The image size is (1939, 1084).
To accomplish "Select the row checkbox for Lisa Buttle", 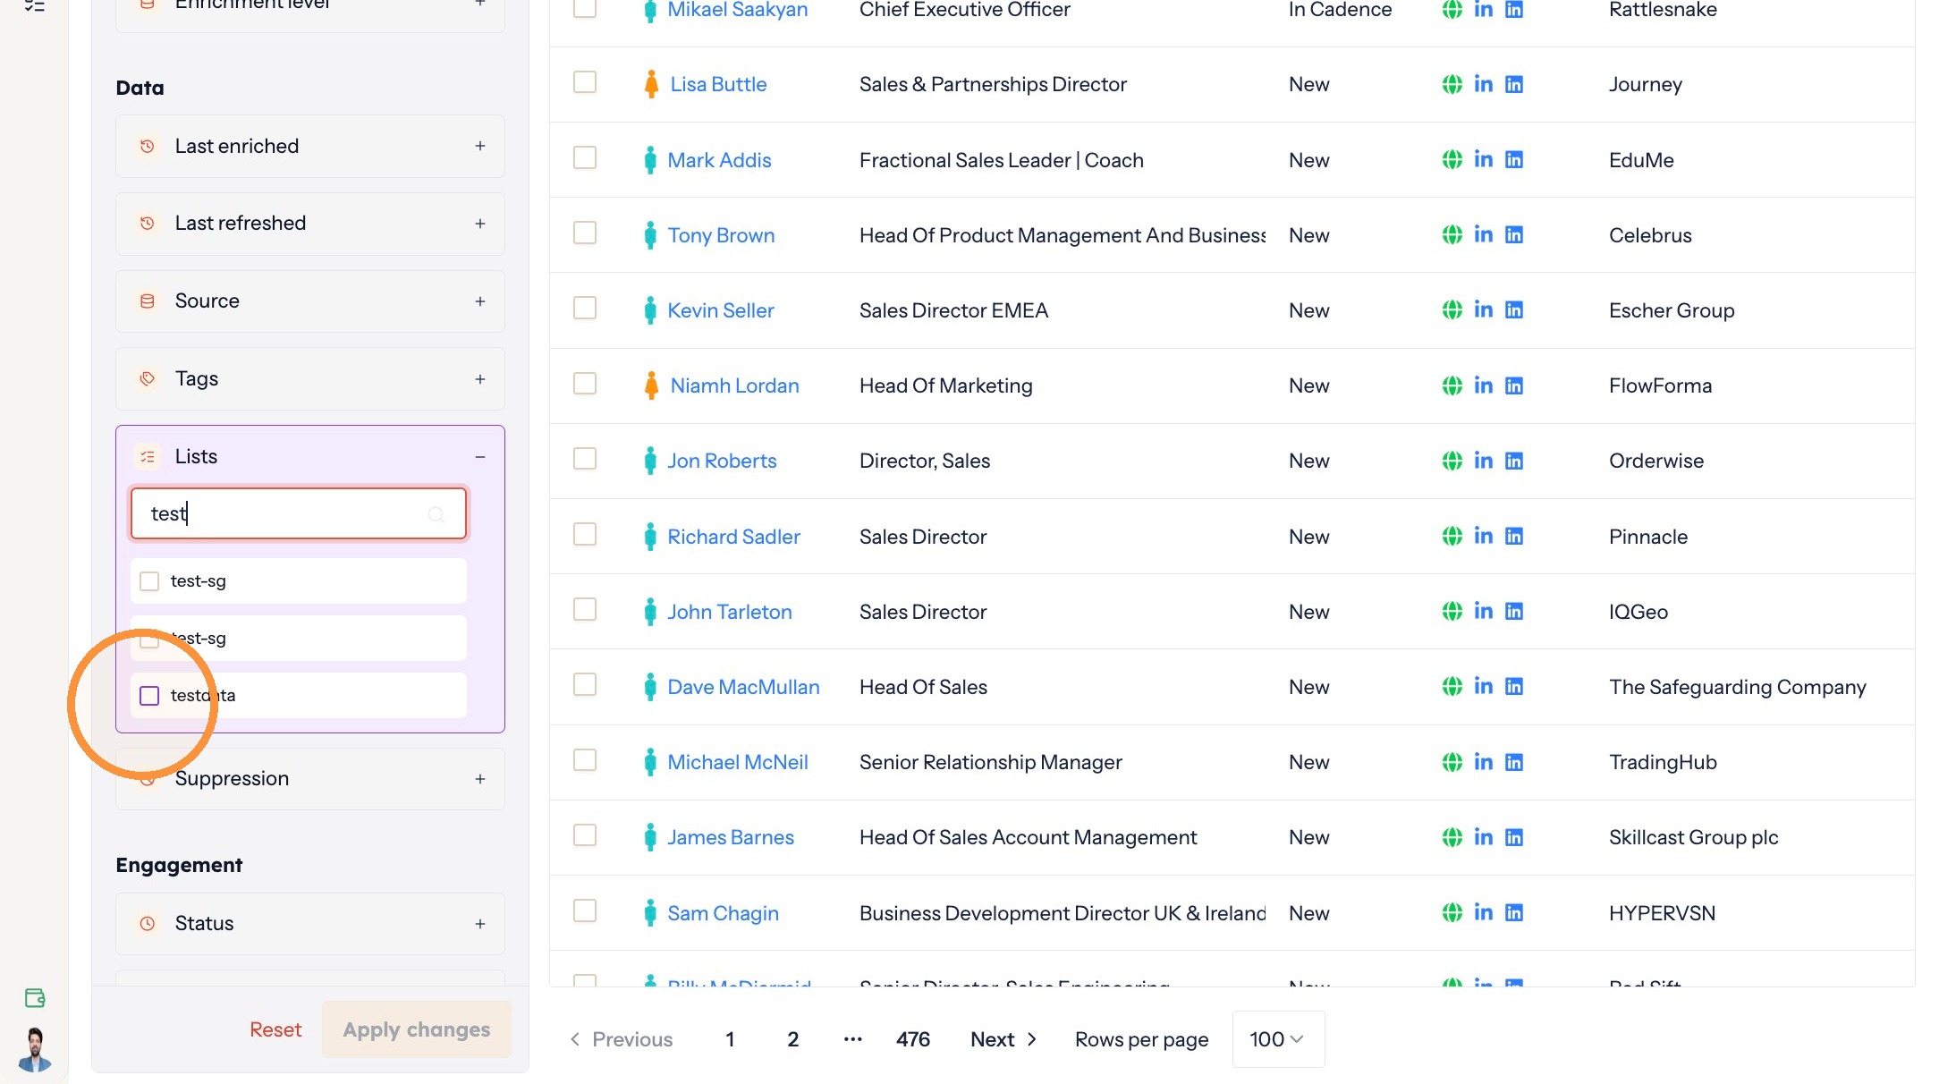I will pyautogui.click(x=585, y=82).
